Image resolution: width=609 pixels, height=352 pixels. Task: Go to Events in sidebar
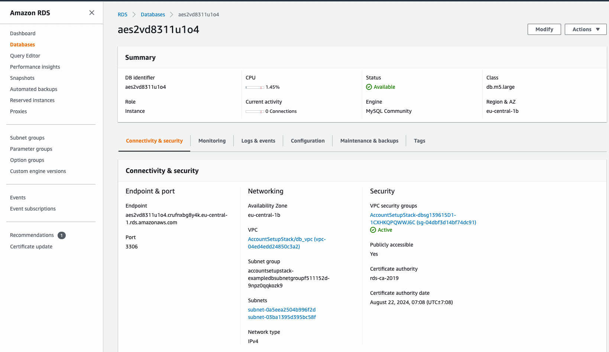(18, 198)
